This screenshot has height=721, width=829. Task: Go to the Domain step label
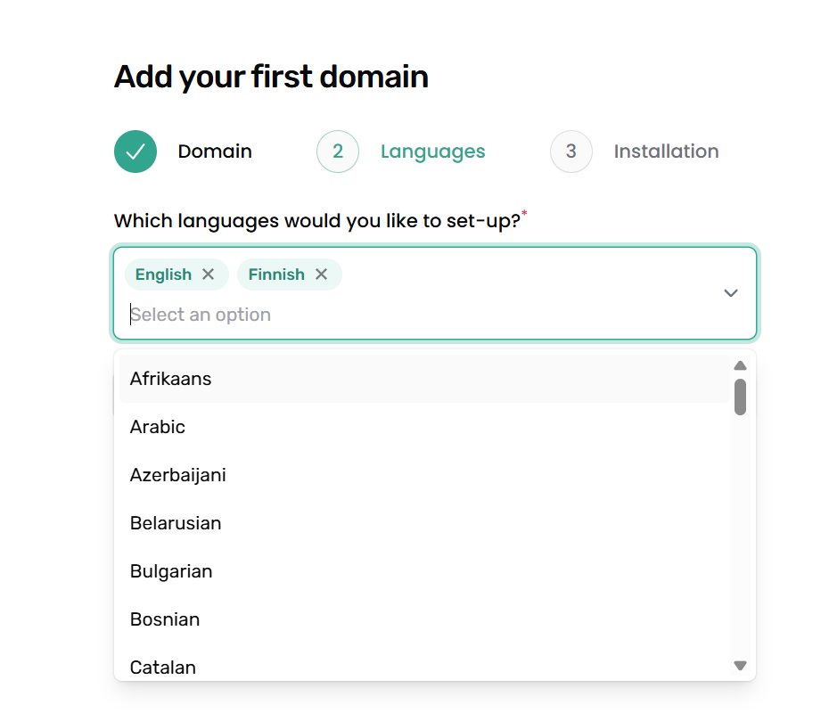coord(215,152)
